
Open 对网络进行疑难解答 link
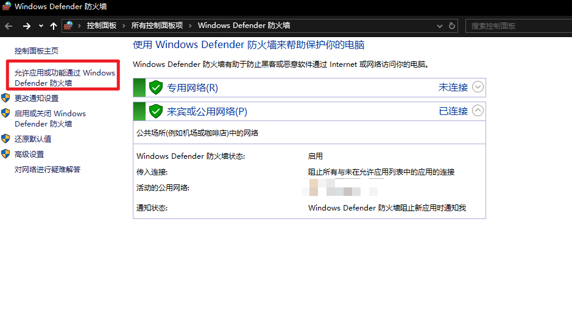pos(47,169)
